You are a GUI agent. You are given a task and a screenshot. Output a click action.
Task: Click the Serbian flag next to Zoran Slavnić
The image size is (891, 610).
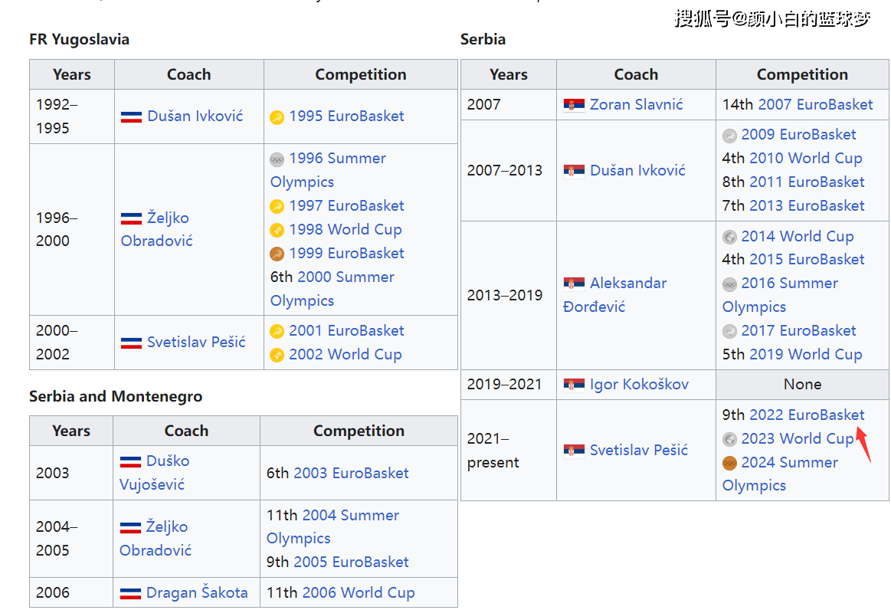[x=574, y=105]
